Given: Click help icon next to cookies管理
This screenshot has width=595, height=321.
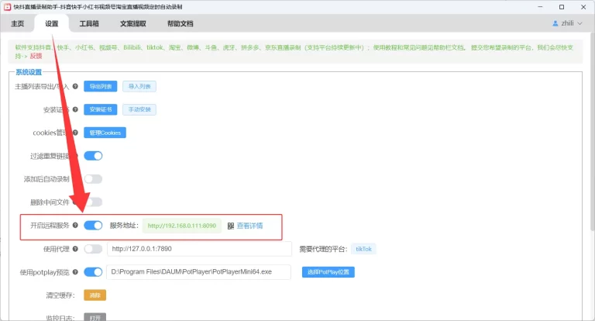Looking at the screenshot, I should point(75,133).
